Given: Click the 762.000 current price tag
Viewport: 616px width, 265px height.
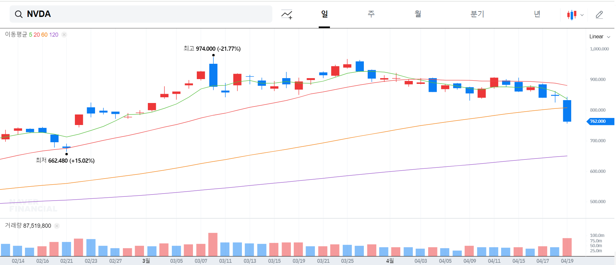Looking at the screenshot, I should (600, 121).
